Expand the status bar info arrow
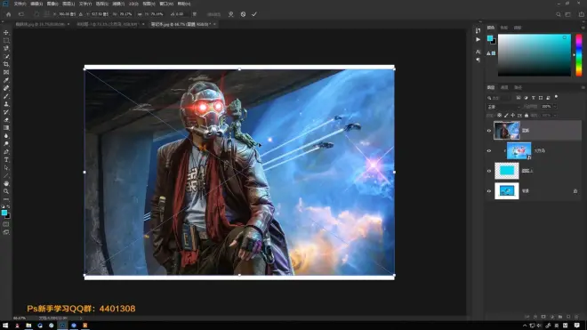 81,318
